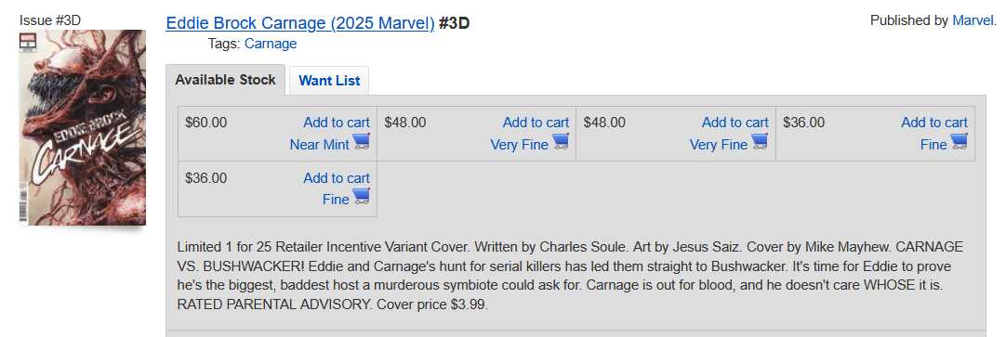Click the cart icon next to Near Mint
This screenshot has height=337, width=1006.
click(361, 141)
